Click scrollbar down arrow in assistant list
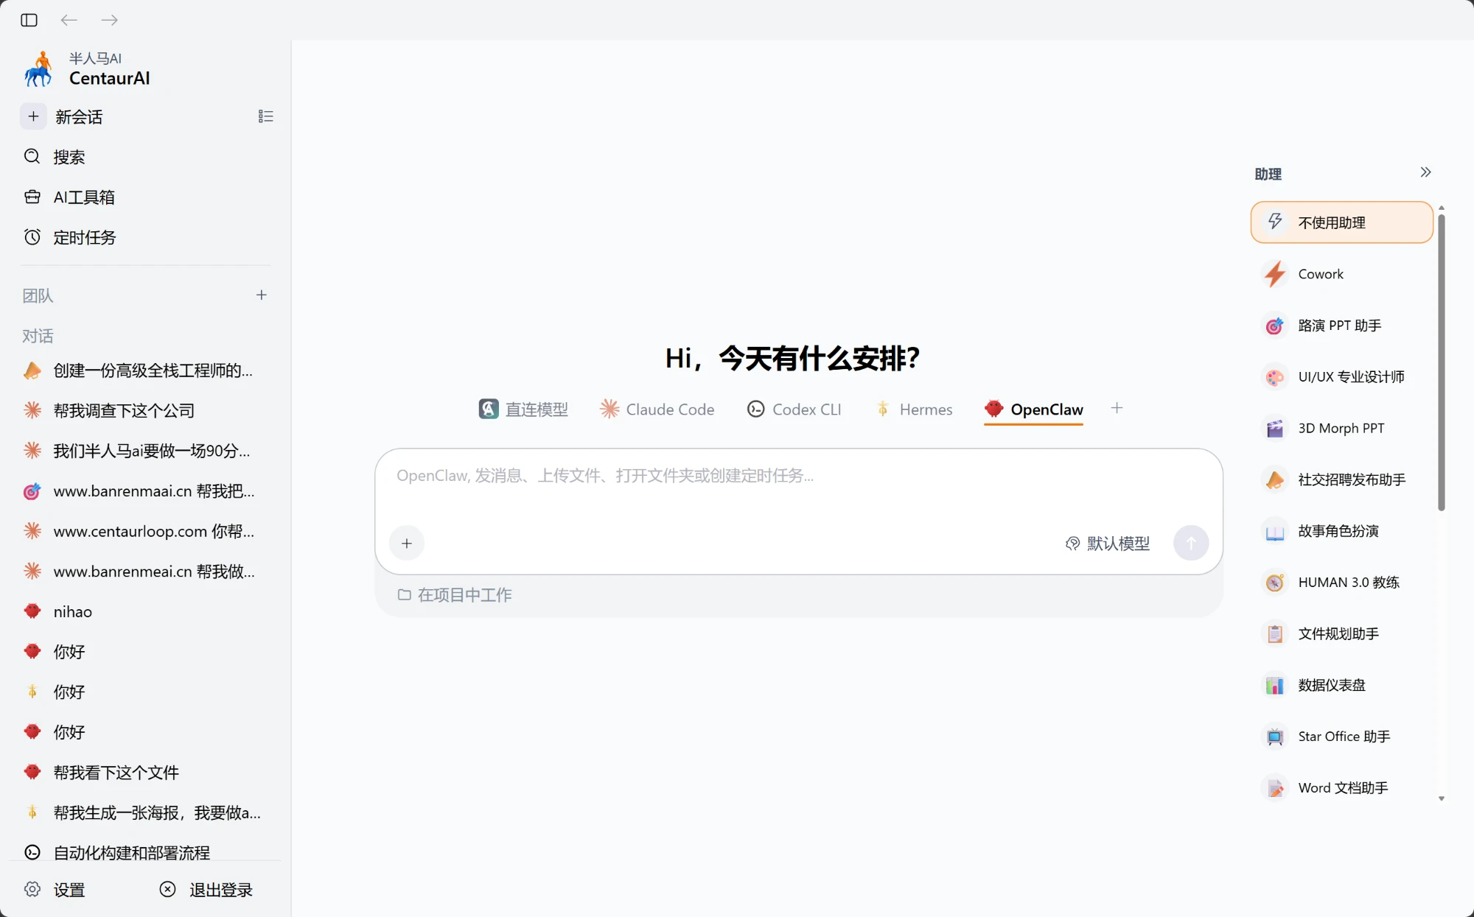The width and height of the screenshot is (1474, 917). (1442, 798)
